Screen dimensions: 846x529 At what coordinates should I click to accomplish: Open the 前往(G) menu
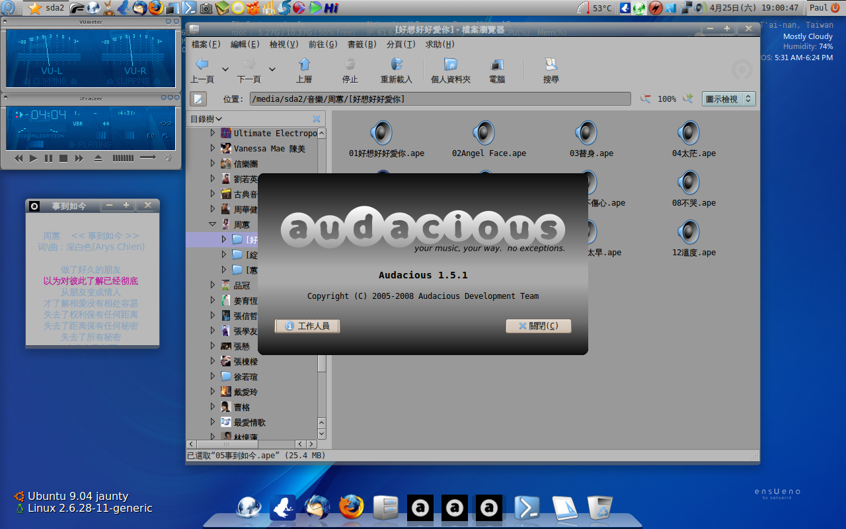point(323,44)
